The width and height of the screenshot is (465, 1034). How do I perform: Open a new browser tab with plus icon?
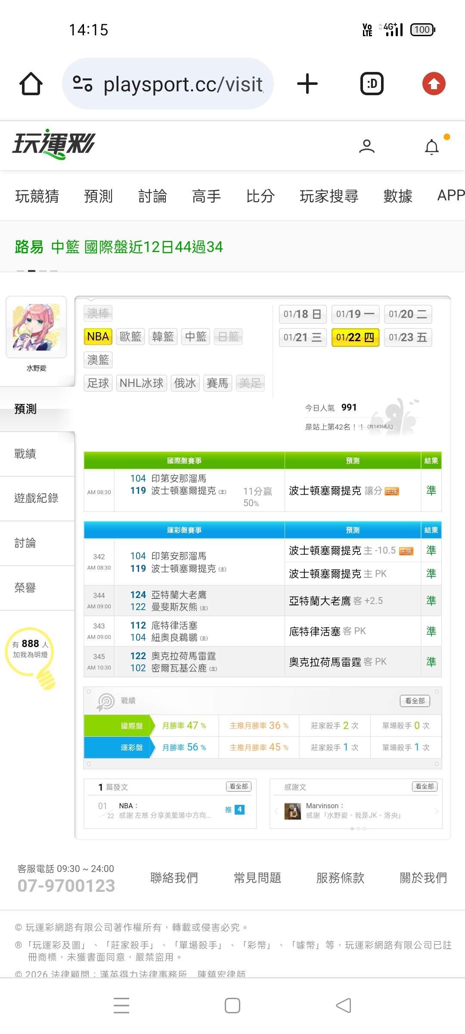click(307, 84)
